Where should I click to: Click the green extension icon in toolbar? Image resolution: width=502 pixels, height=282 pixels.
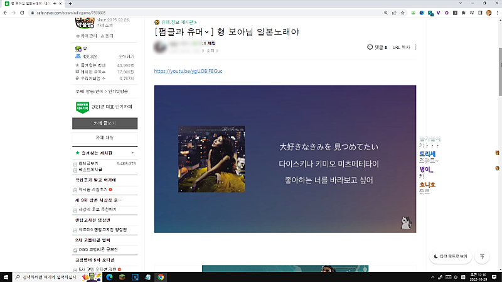(x=414, y=13)
